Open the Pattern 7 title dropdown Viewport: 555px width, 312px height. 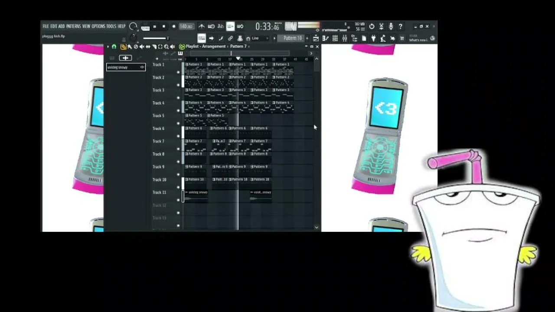pos(238,46)
